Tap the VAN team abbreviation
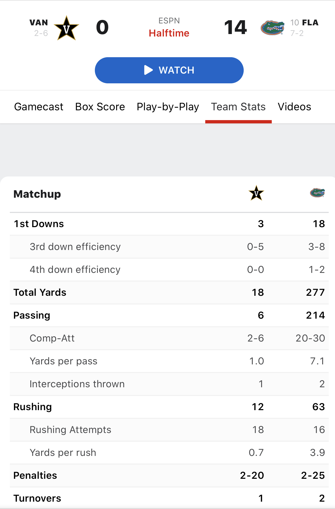Viewport: 335px width, 509px height. click(x=39, y=23)
